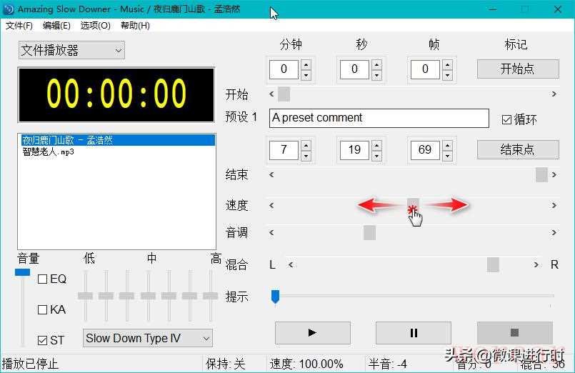Viewport: 575px width, 373px height.
Task: Click the 开始点 button
Action: tap(517, 69)
